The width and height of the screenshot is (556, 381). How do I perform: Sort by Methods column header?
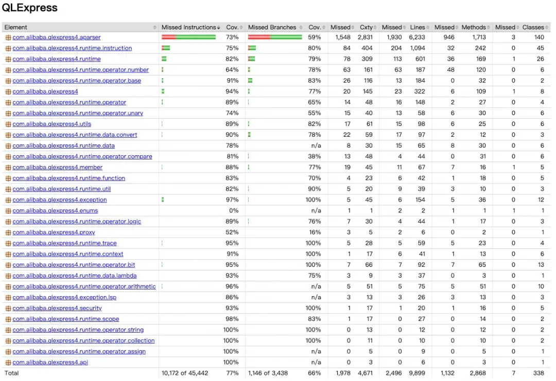(x=476, y=27)
